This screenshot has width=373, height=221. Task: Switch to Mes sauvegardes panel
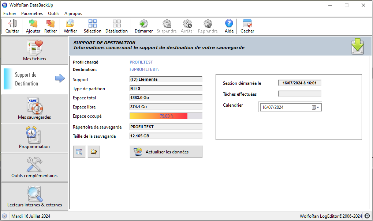coord(34,109)
